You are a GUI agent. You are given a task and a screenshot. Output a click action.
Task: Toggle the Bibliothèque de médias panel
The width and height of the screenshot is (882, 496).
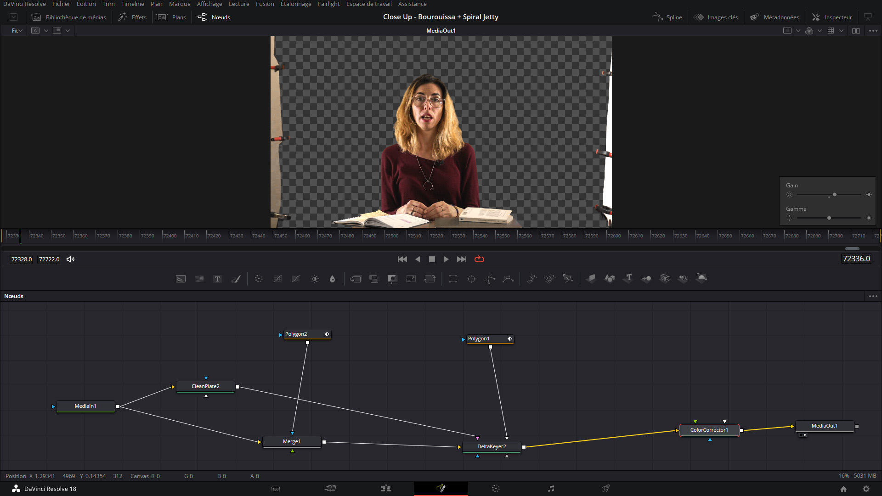(69, 17)
